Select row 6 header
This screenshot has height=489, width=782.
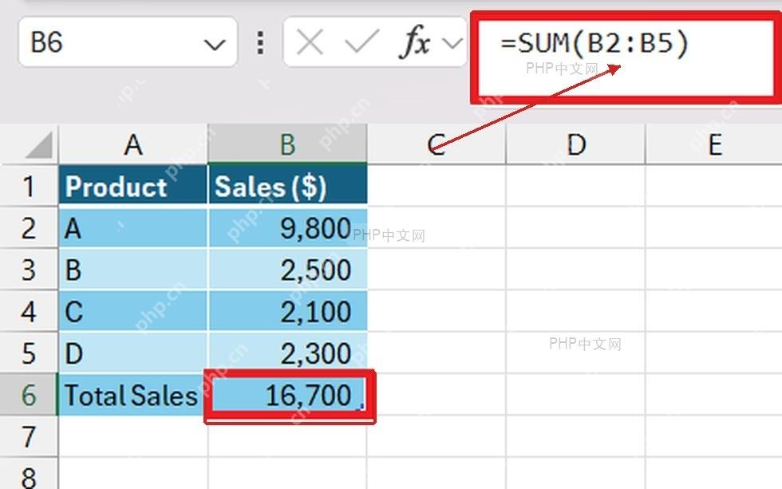click(29, 395)
